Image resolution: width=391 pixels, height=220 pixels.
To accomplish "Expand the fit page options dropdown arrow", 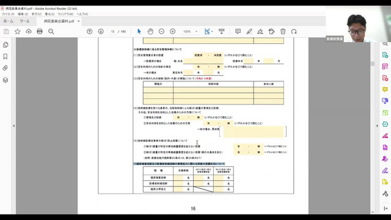I will 212,31.
